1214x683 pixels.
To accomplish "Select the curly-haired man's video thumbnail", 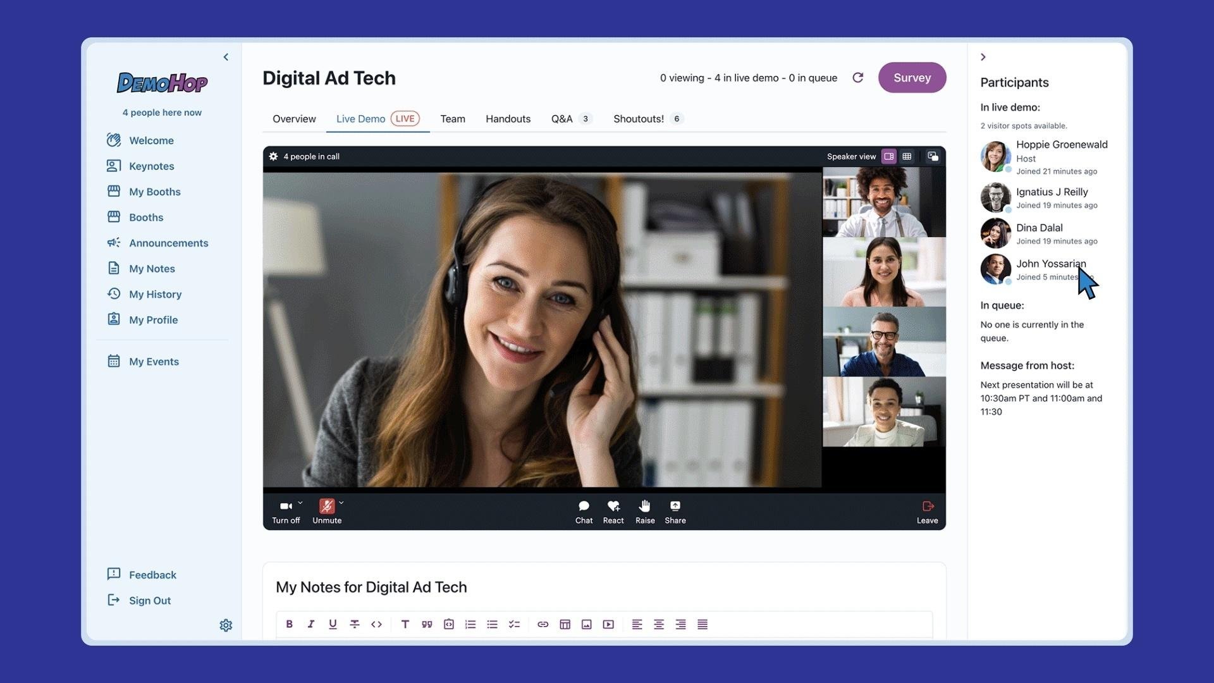I will click(x=883, y=202).
